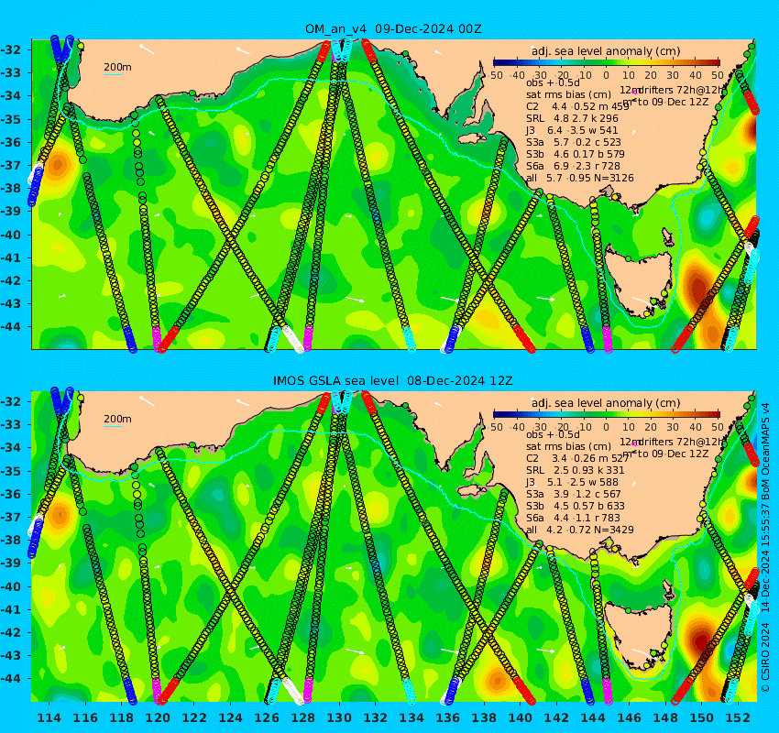The width and height of the screenshot is (779, 733).
Task: Click 'obs + 0.5d' text in the bottom panel
Action: (553, 434)
